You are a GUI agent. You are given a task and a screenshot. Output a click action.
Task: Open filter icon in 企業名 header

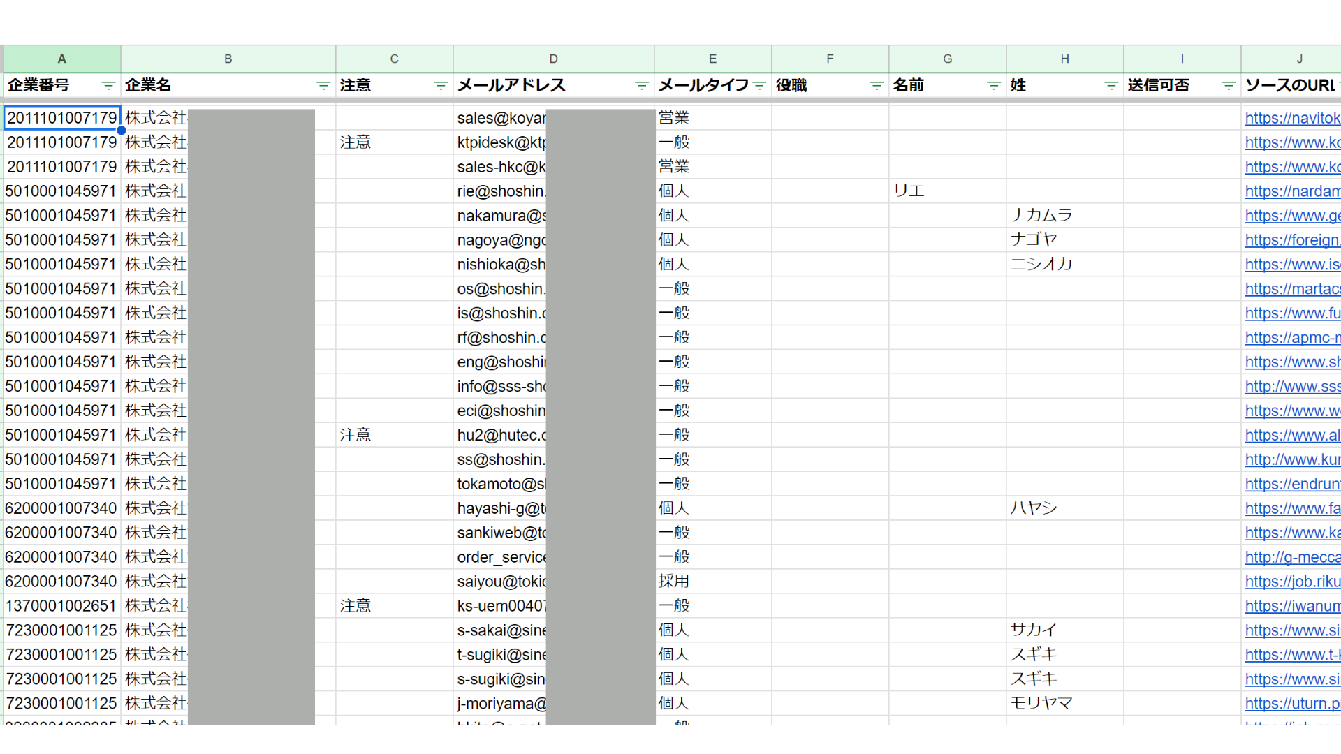click(x=323, y=86)
